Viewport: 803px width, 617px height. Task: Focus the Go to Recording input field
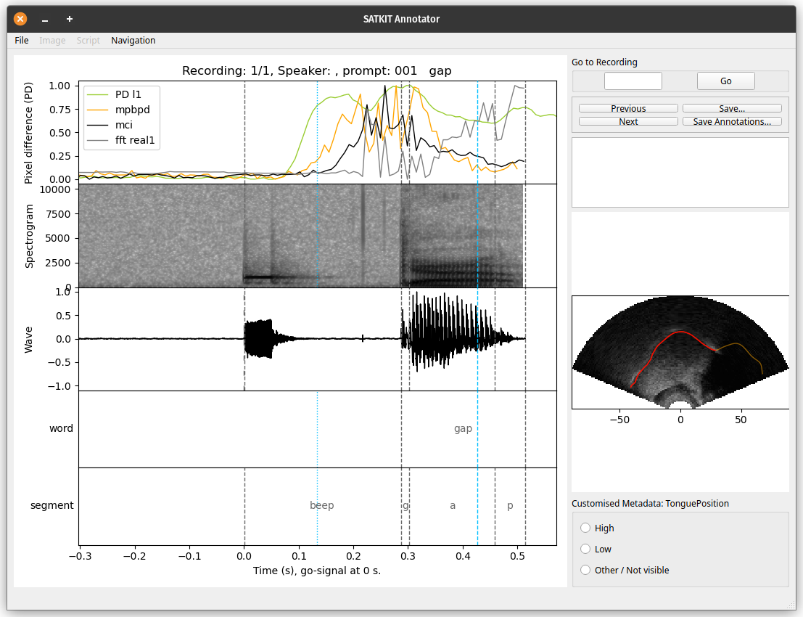tap(633, 81)
